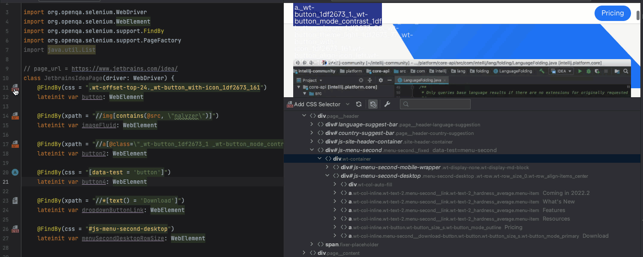This screenshot has width=643, height=257.
Task: Click tag icon of the Features anchor row
Action: click(x=344, y=210)
